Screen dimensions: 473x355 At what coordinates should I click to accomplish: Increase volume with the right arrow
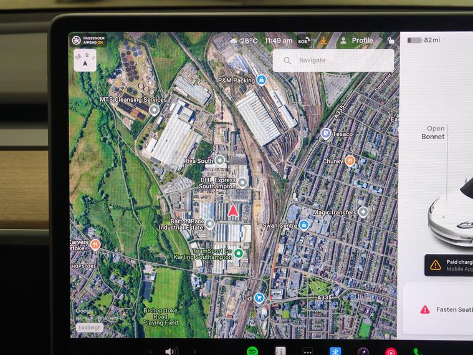194,352
